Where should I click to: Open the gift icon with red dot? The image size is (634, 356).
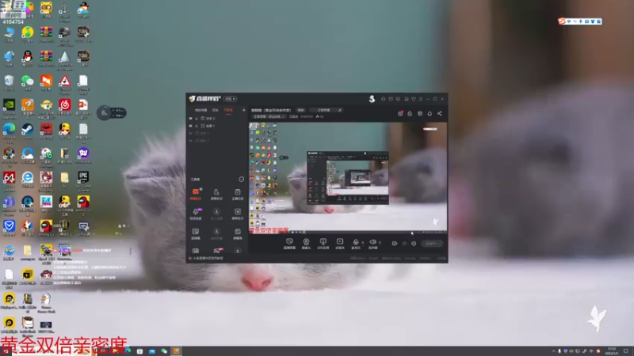[x=400, y=113]
